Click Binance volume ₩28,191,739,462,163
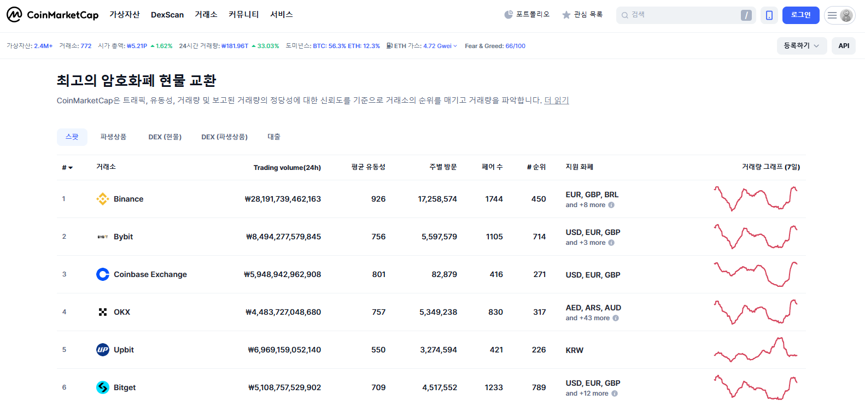This screenshot has width=865, height=406. coord(283,199)
